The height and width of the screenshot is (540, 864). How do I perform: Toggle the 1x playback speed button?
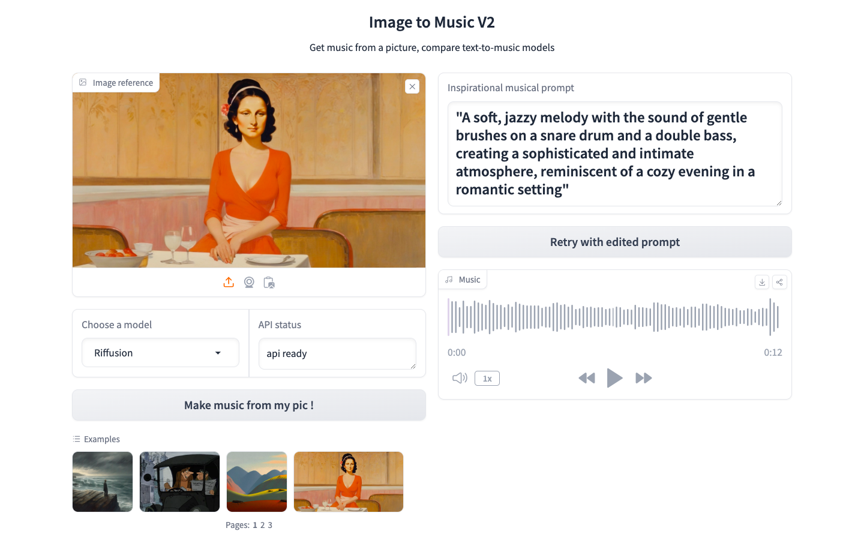click(x=487, y=379)
